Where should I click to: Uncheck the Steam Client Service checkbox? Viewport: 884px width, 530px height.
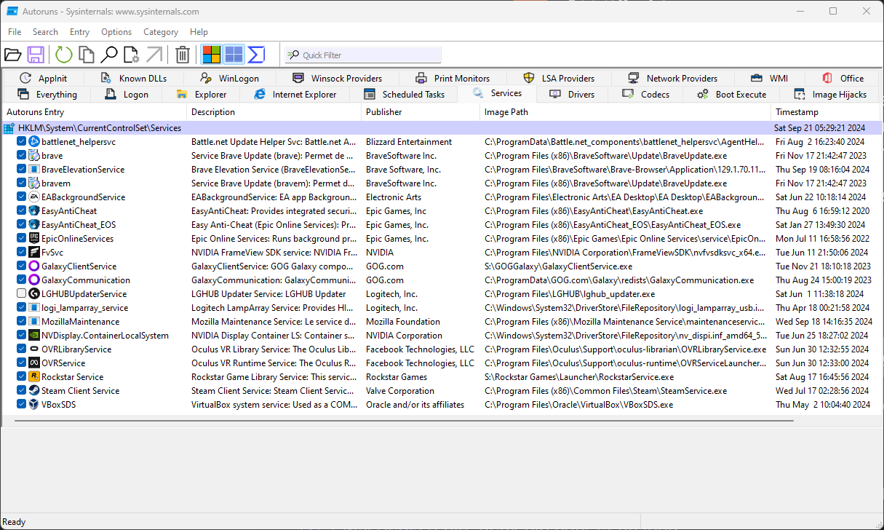click(21, 391)
